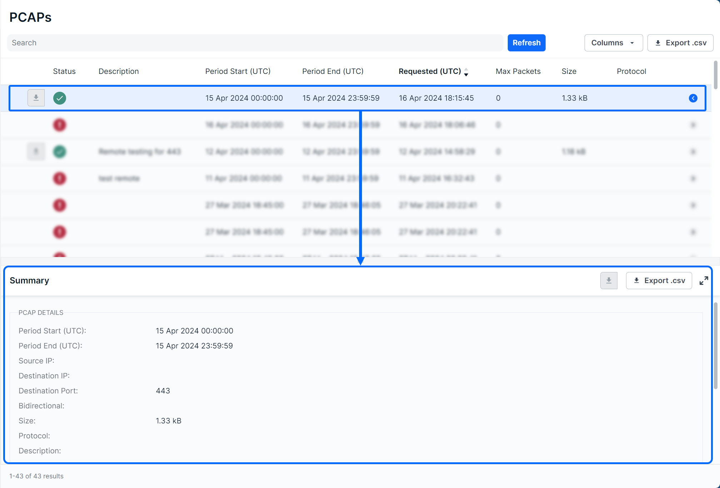The width and height of the screenshot is (720, 488).
Task: Click into the Search field
Action: (x=255, y=43)
